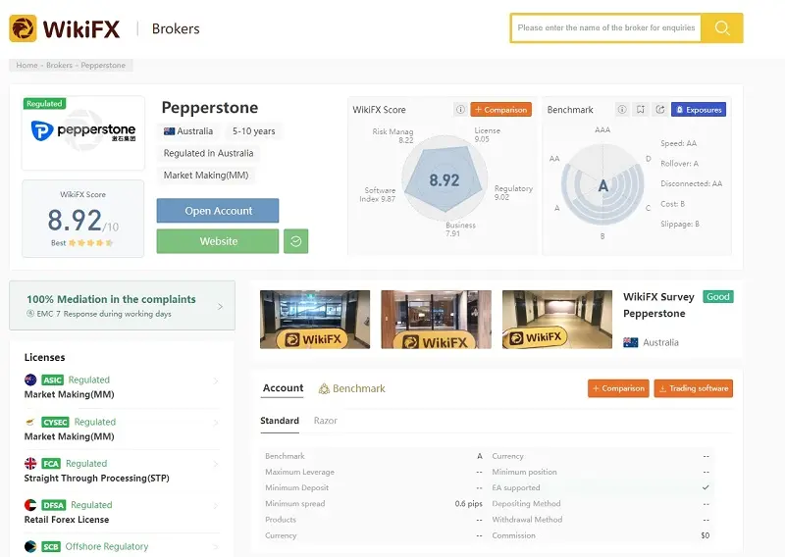Select the Standard account tab
The image size is (785, 557).
coord(280,421)
